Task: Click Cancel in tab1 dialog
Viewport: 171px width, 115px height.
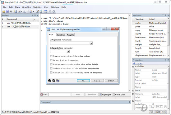Action: [97, 81]
